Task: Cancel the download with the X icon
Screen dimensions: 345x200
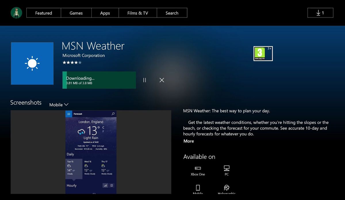Action: click(x=162, y=80)
